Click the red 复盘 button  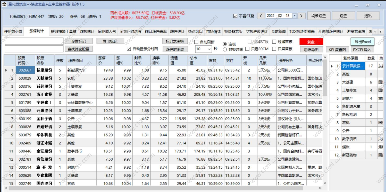[311, 42]
